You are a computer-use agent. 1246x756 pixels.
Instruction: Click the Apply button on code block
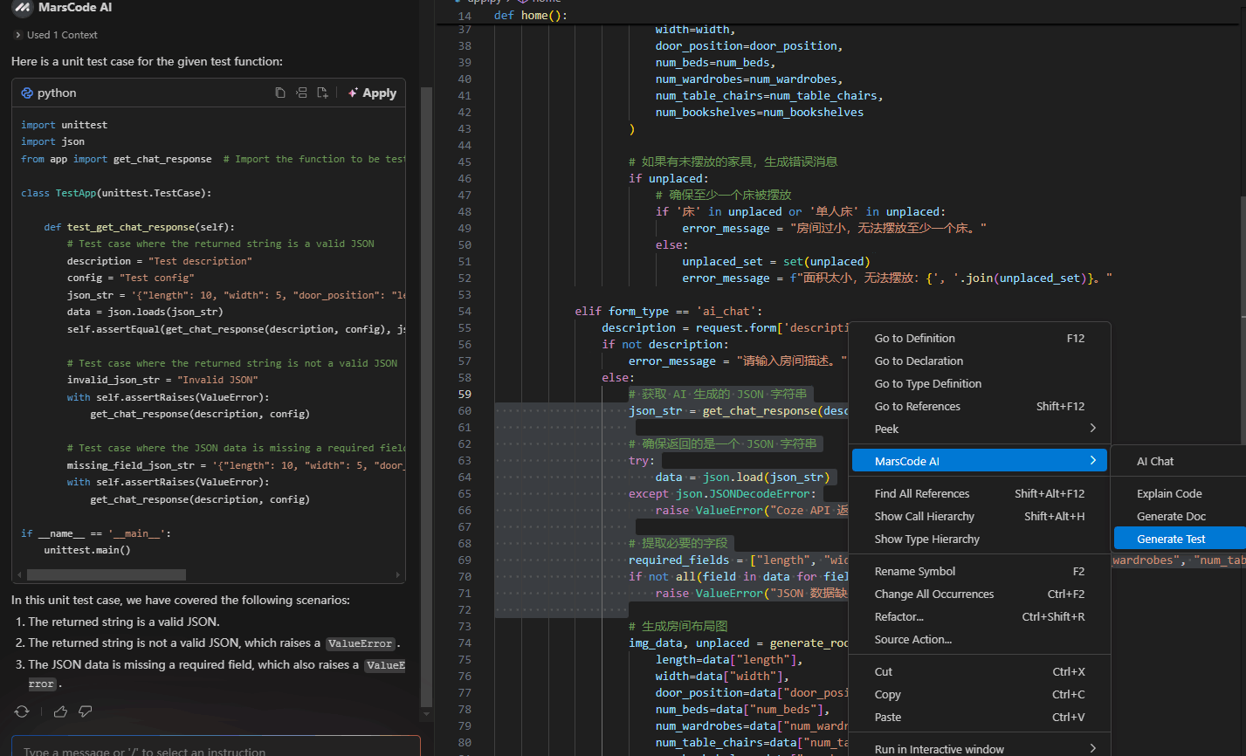click(372, 93)
